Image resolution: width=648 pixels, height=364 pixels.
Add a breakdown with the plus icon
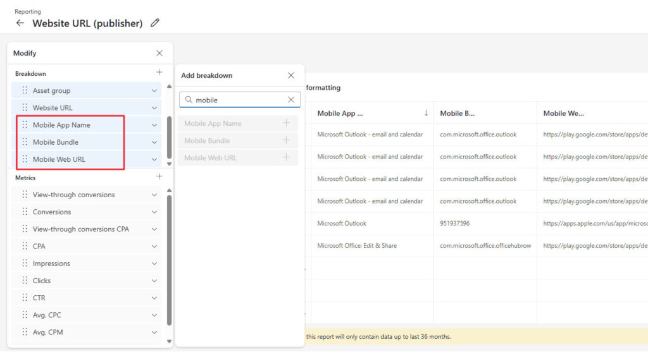pyautogui.click(x=159, y=72)
